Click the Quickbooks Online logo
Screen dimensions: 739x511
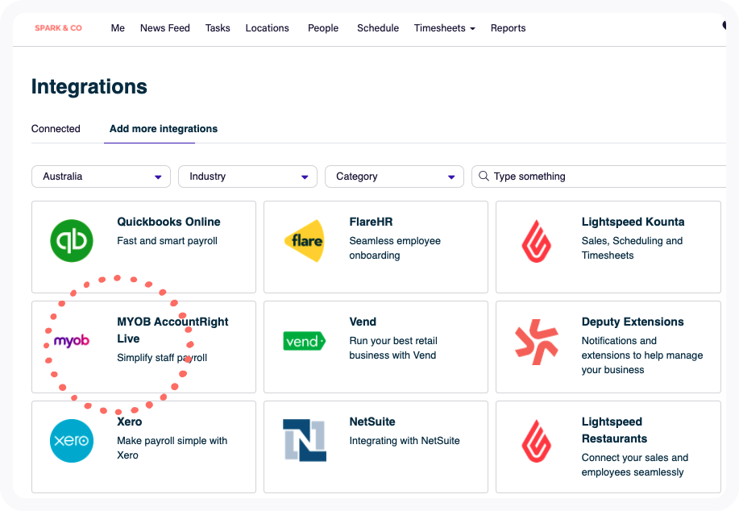(x=72, y=240)
